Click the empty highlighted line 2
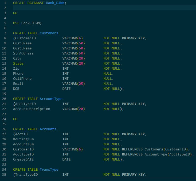This screenshot has width=196, height=181. (104, 8)
